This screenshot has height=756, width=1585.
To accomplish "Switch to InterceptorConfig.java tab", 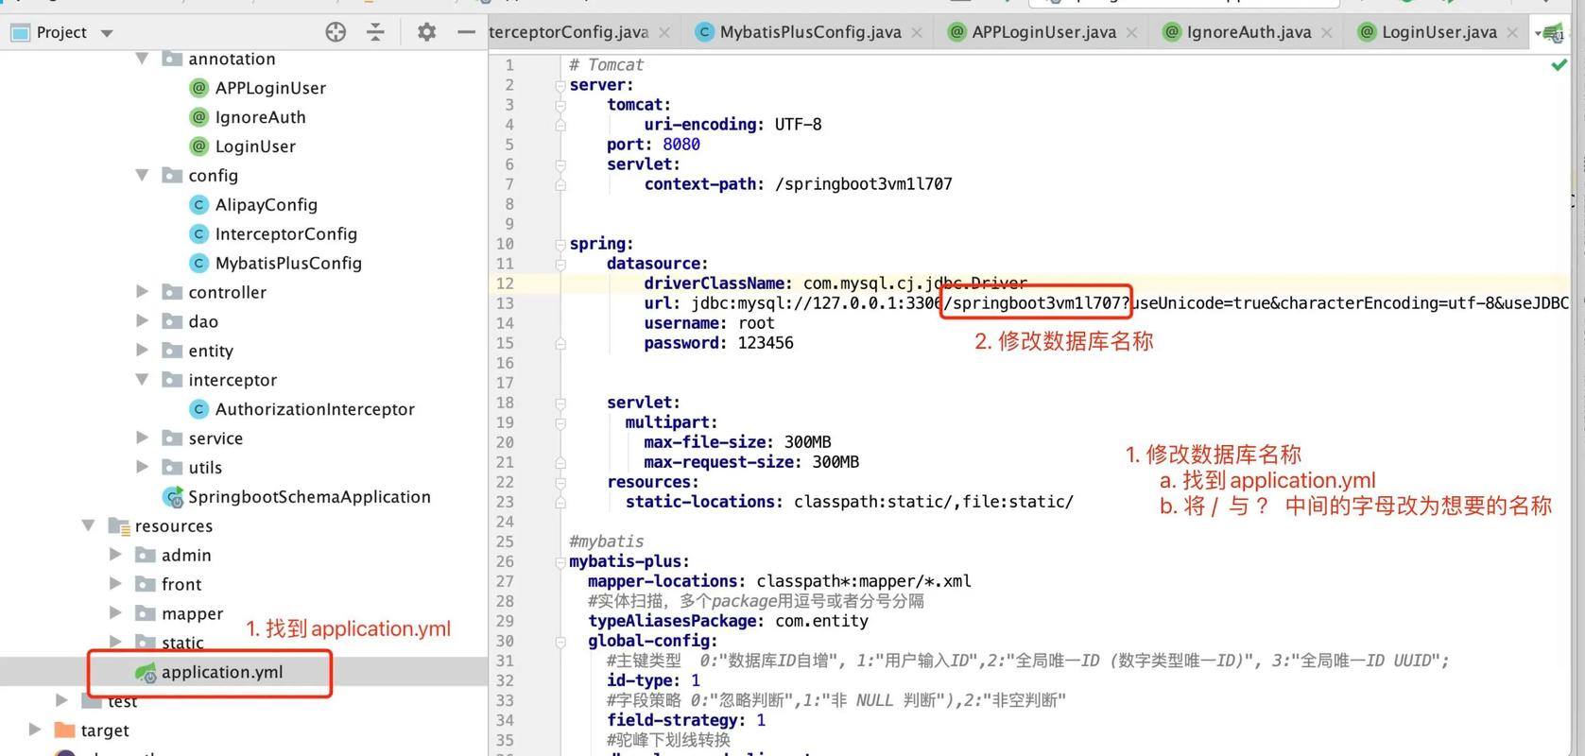I will click(568, 32).
